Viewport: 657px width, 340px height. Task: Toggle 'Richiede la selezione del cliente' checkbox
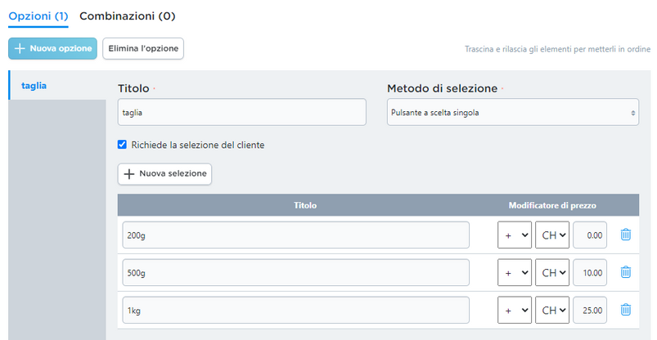[x=122, y=145]
